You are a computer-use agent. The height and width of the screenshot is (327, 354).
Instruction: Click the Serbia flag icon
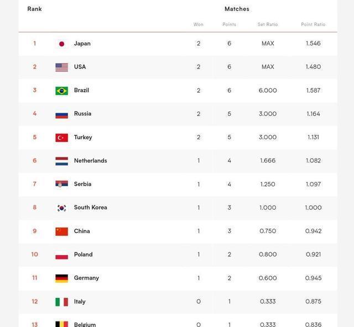[x=61, y=184]
